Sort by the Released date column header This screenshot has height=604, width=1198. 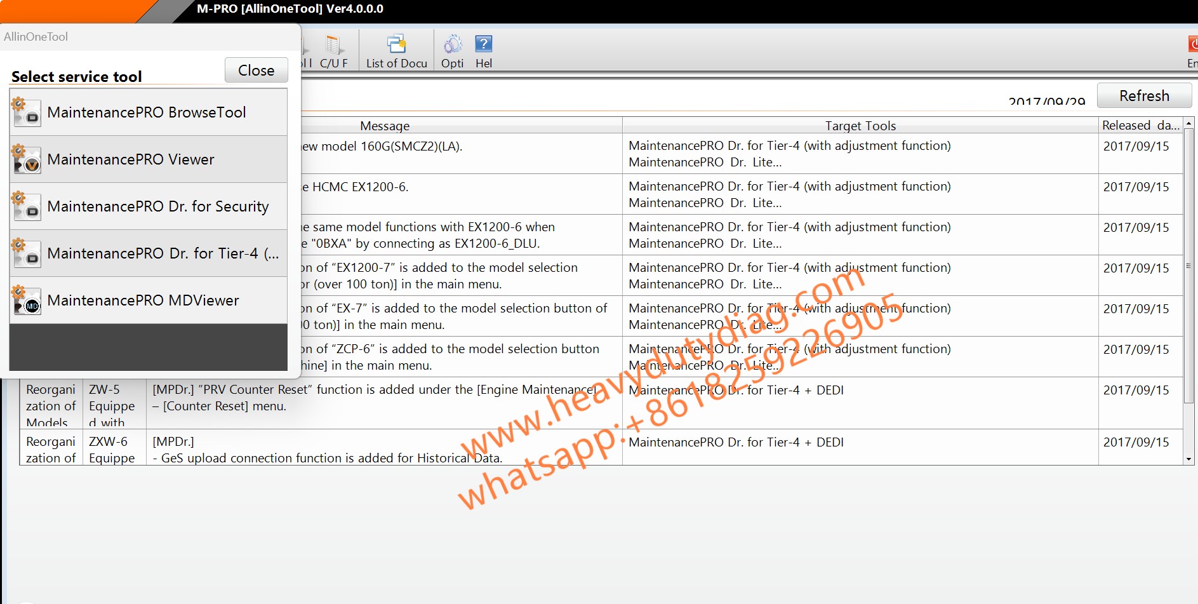(x=1141, y=126)
